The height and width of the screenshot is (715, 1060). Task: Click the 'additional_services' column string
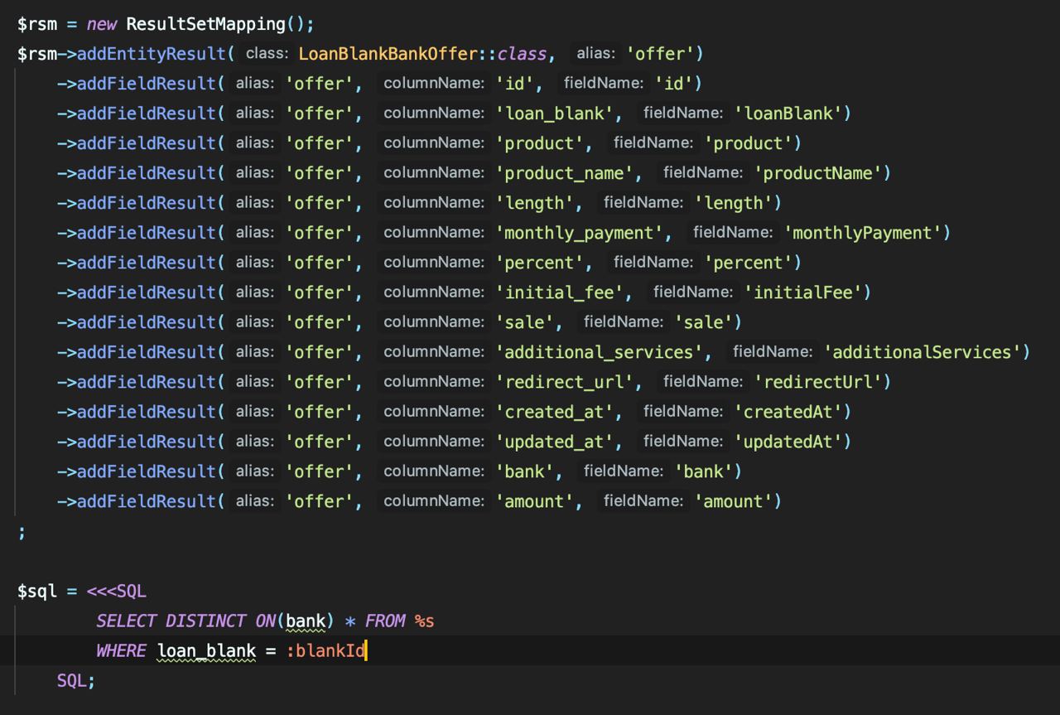(599, 352)
